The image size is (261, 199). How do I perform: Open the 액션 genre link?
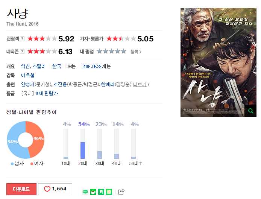tap(26, 66)
